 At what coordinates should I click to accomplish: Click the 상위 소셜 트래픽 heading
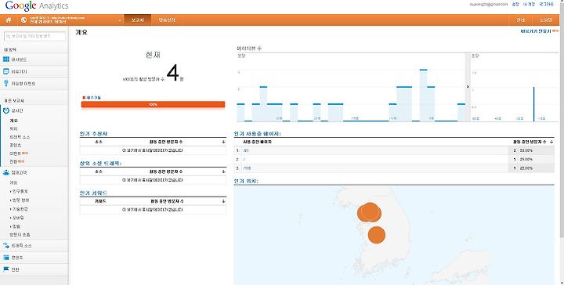pyautogui.click(x=101, y=163)
